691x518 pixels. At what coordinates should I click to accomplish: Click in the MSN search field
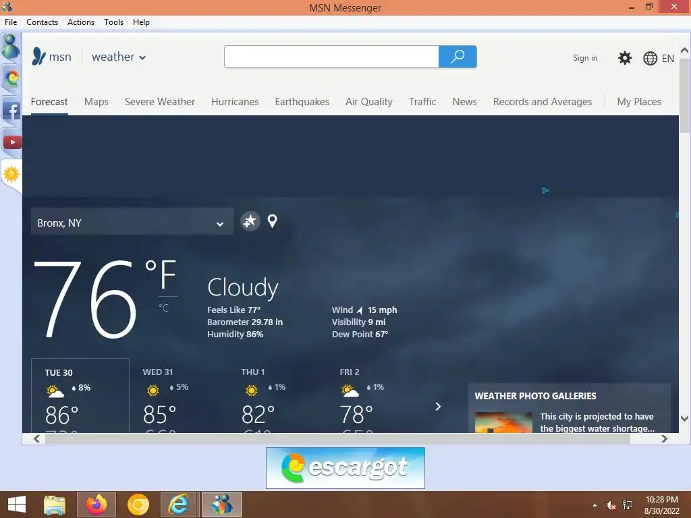331,57
